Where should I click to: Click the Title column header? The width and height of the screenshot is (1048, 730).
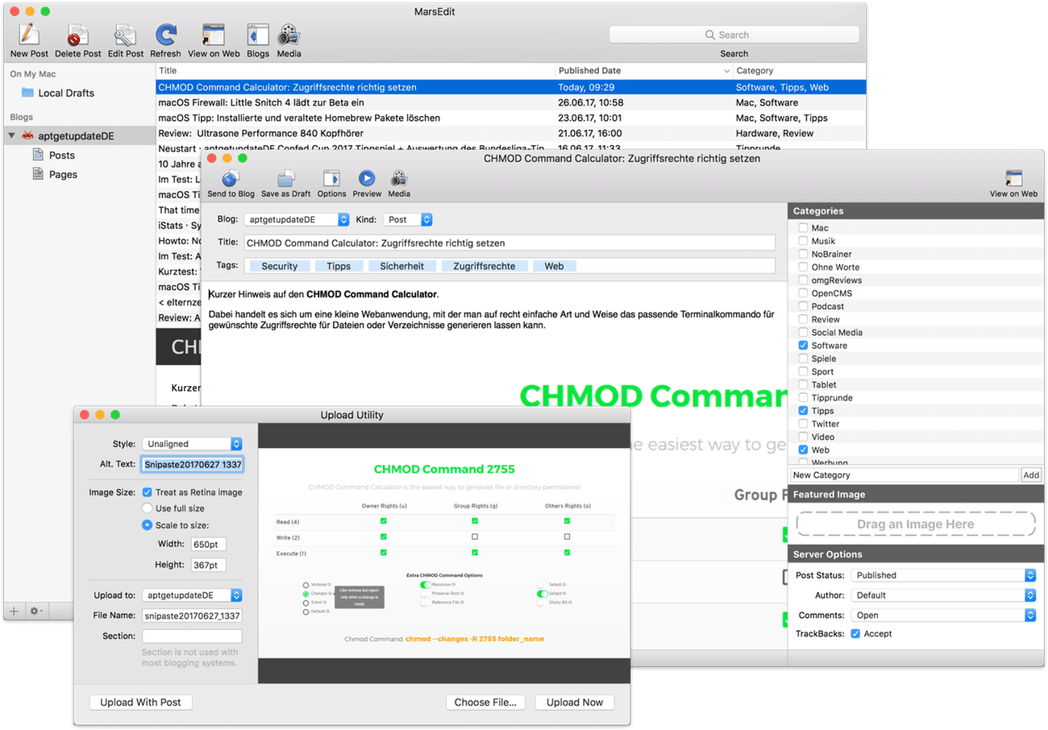pyautogui.click(x=355, y=71)
